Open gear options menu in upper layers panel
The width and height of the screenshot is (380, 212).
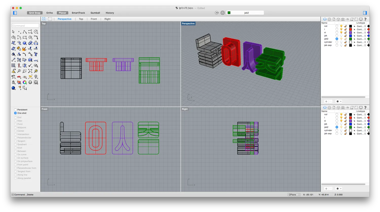(339, 101)
